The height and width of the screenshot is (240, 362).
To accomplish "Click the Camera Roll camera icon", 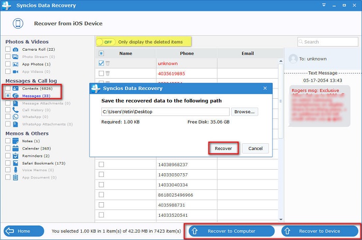I will 16,50.
